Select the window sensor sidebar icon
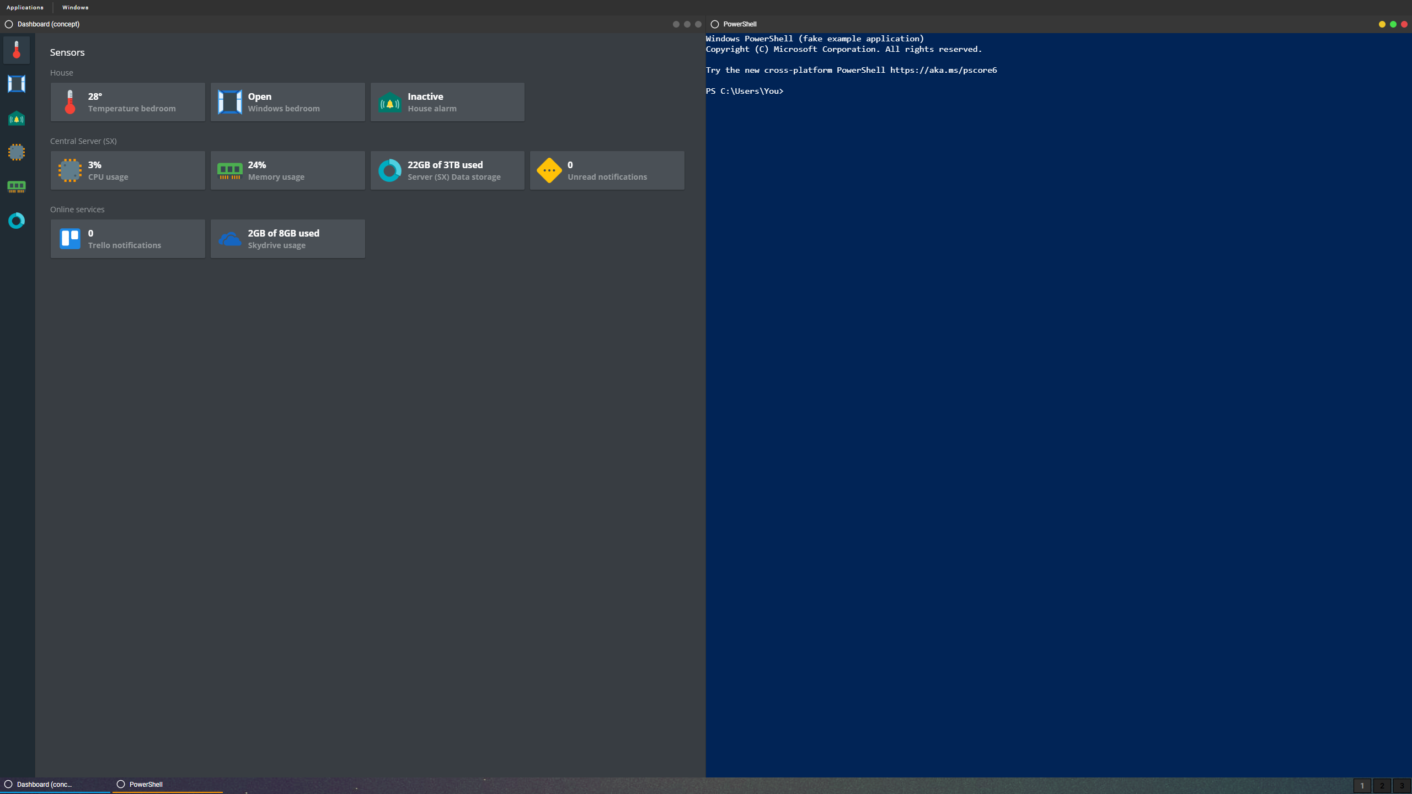1412x794 pixels. 17,84
